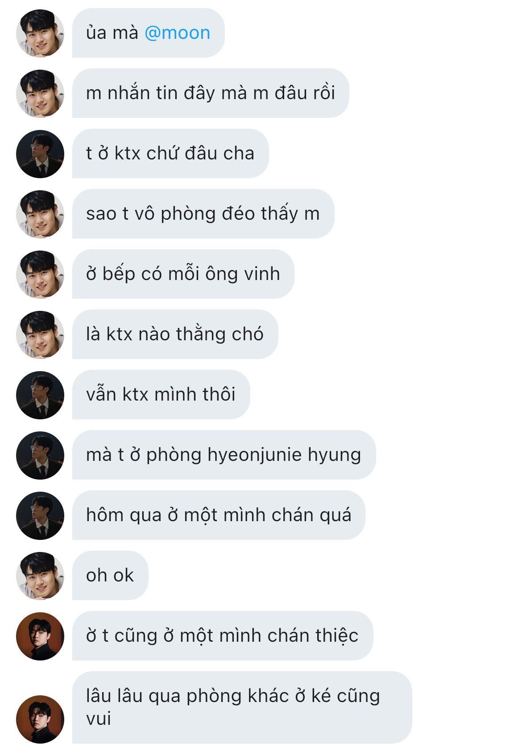Select the 'mà t ở phòng hyeonjunie hyung' message
Screen dimensions: 522x744
point(224,455)
